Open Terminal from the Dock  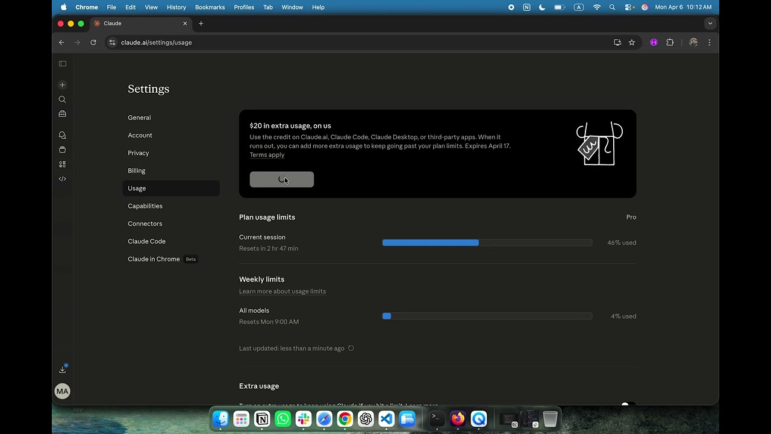point(437,419)
